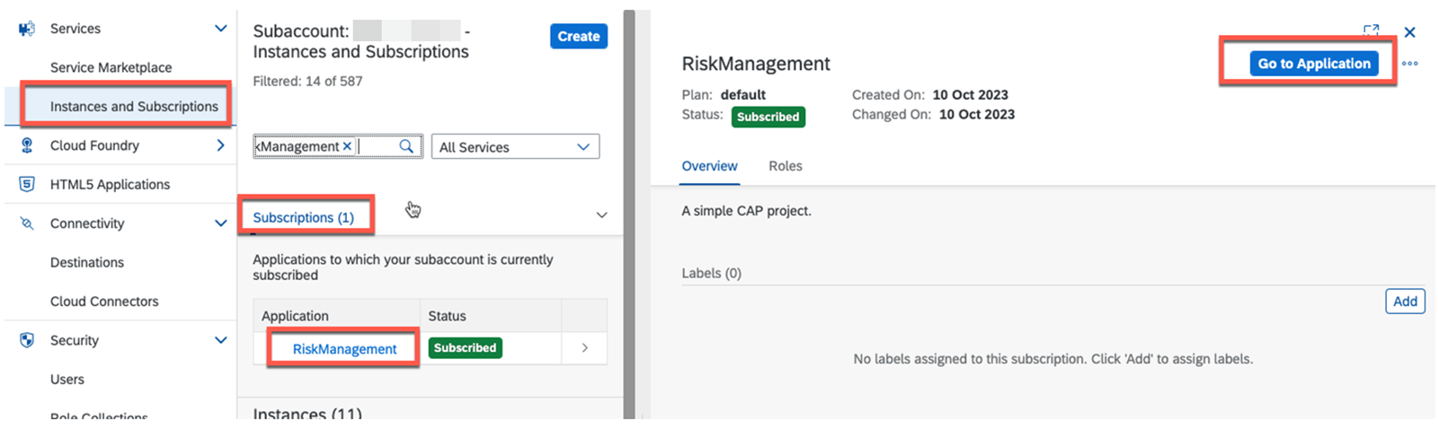
Task: Click the search magnifier icon
Action: pos(406,145)
